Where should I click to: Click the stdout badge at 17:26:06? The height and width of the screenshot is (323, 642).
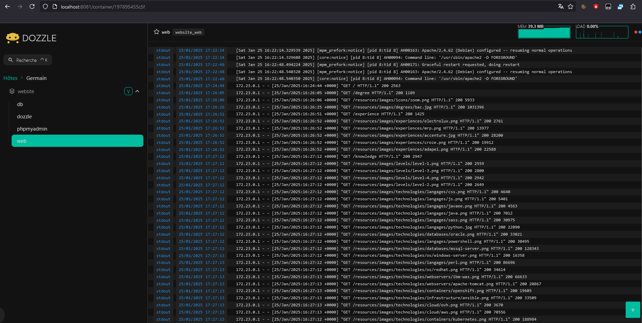[x=163, y=100]
